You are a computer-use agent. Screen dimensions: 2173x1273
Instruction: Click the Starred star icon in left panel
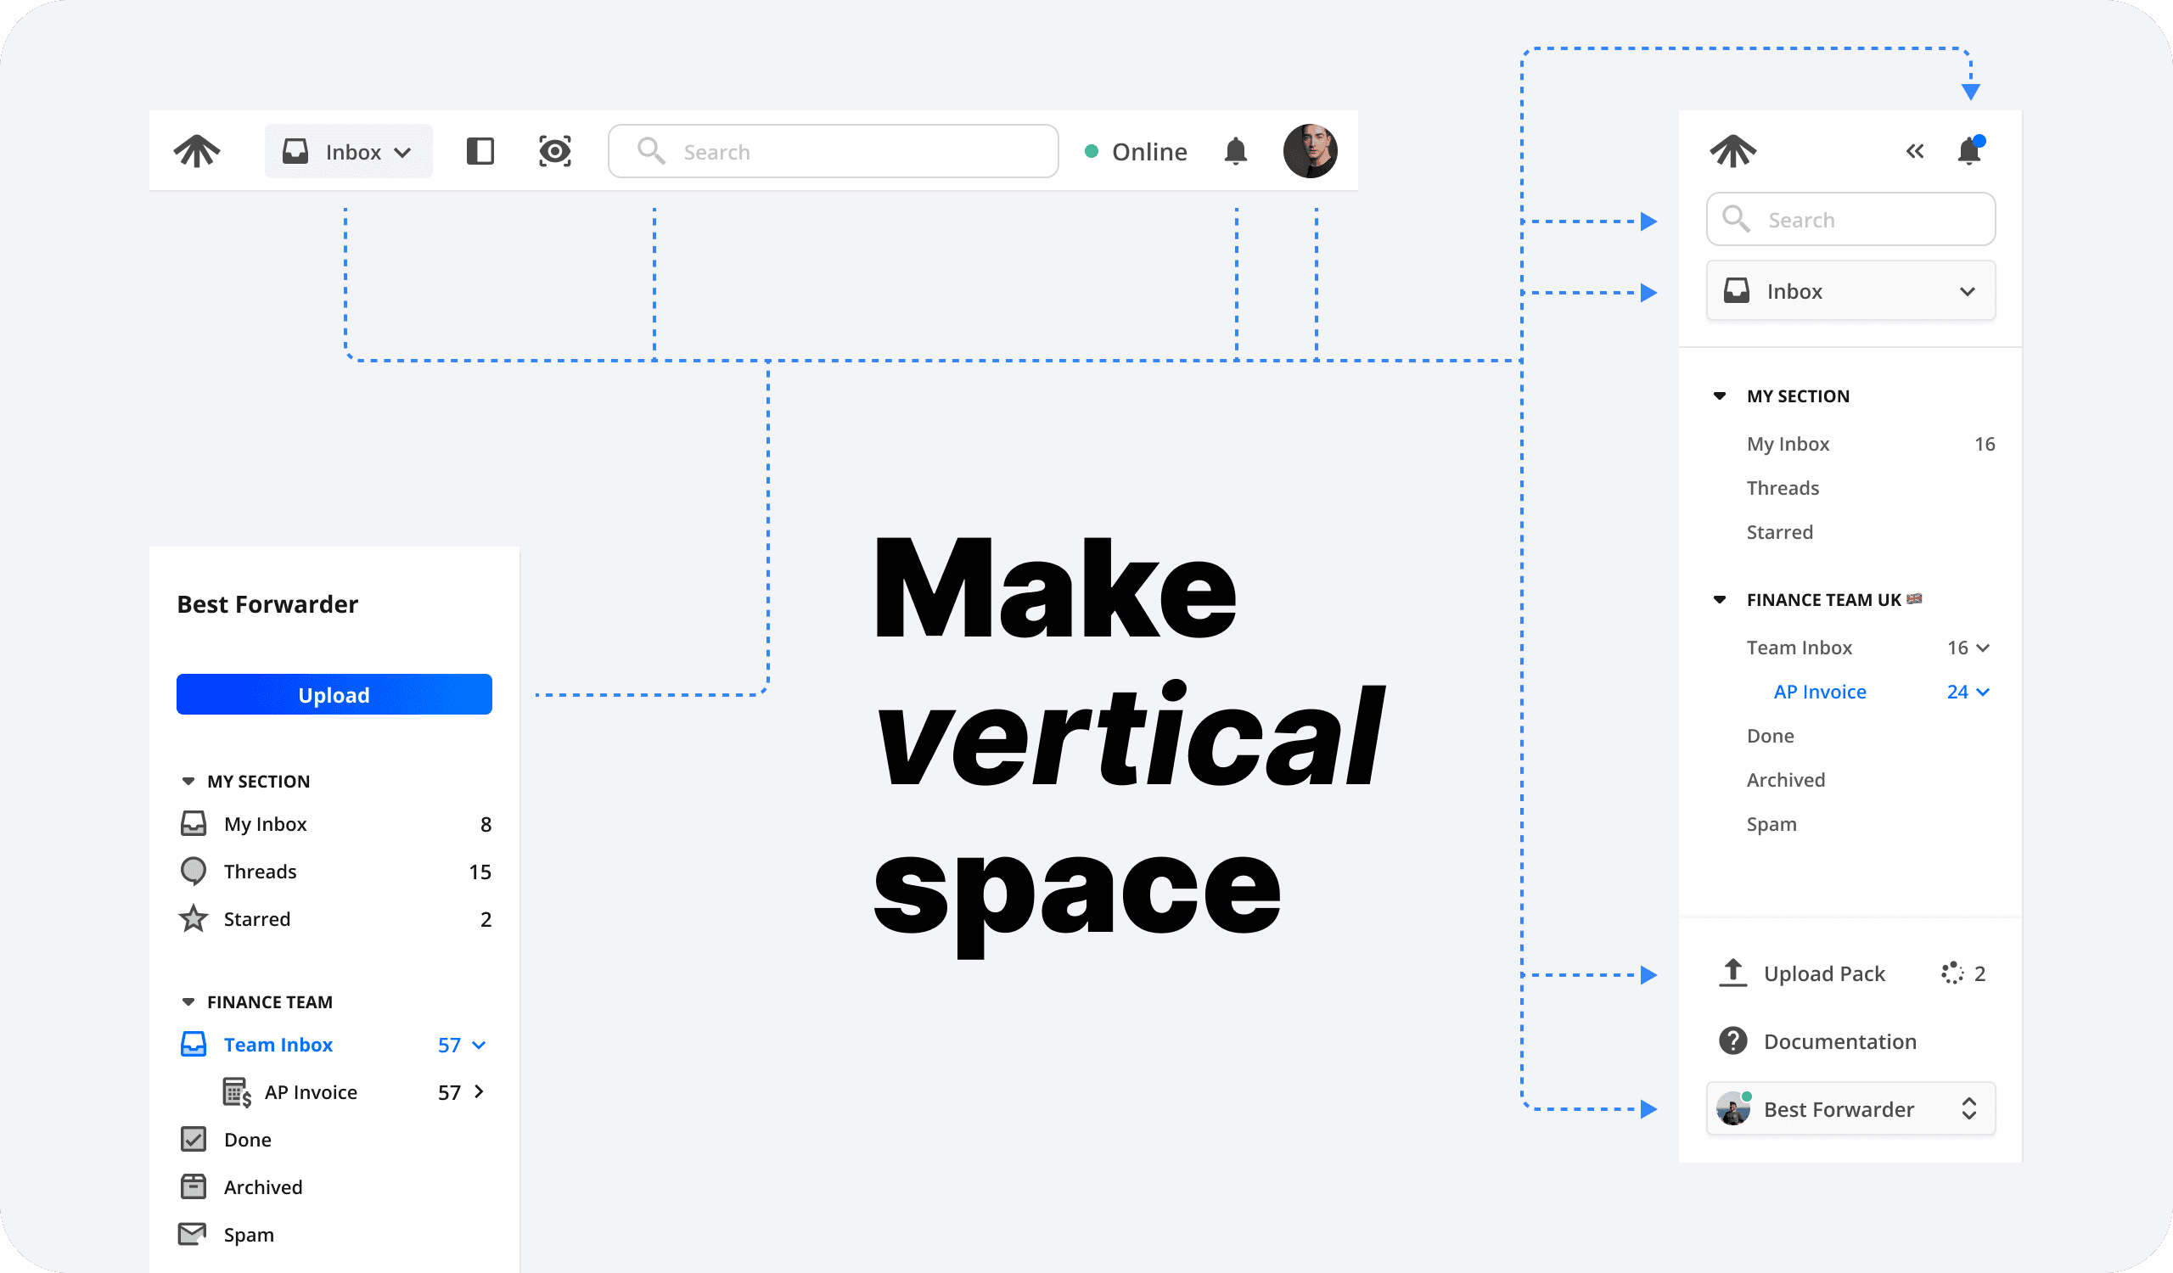click(194, 919)
